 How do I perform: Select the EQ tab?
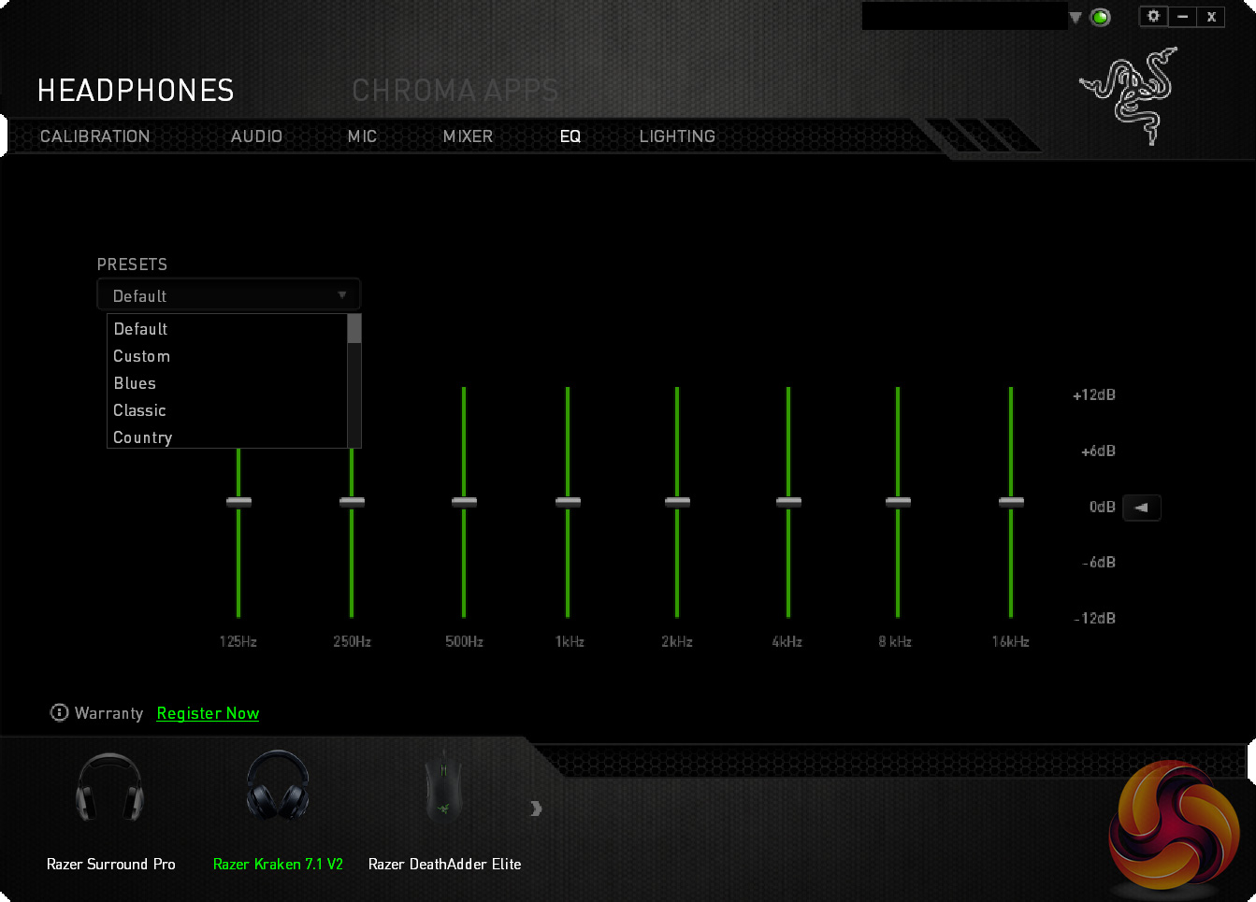(x=570, y=136)
